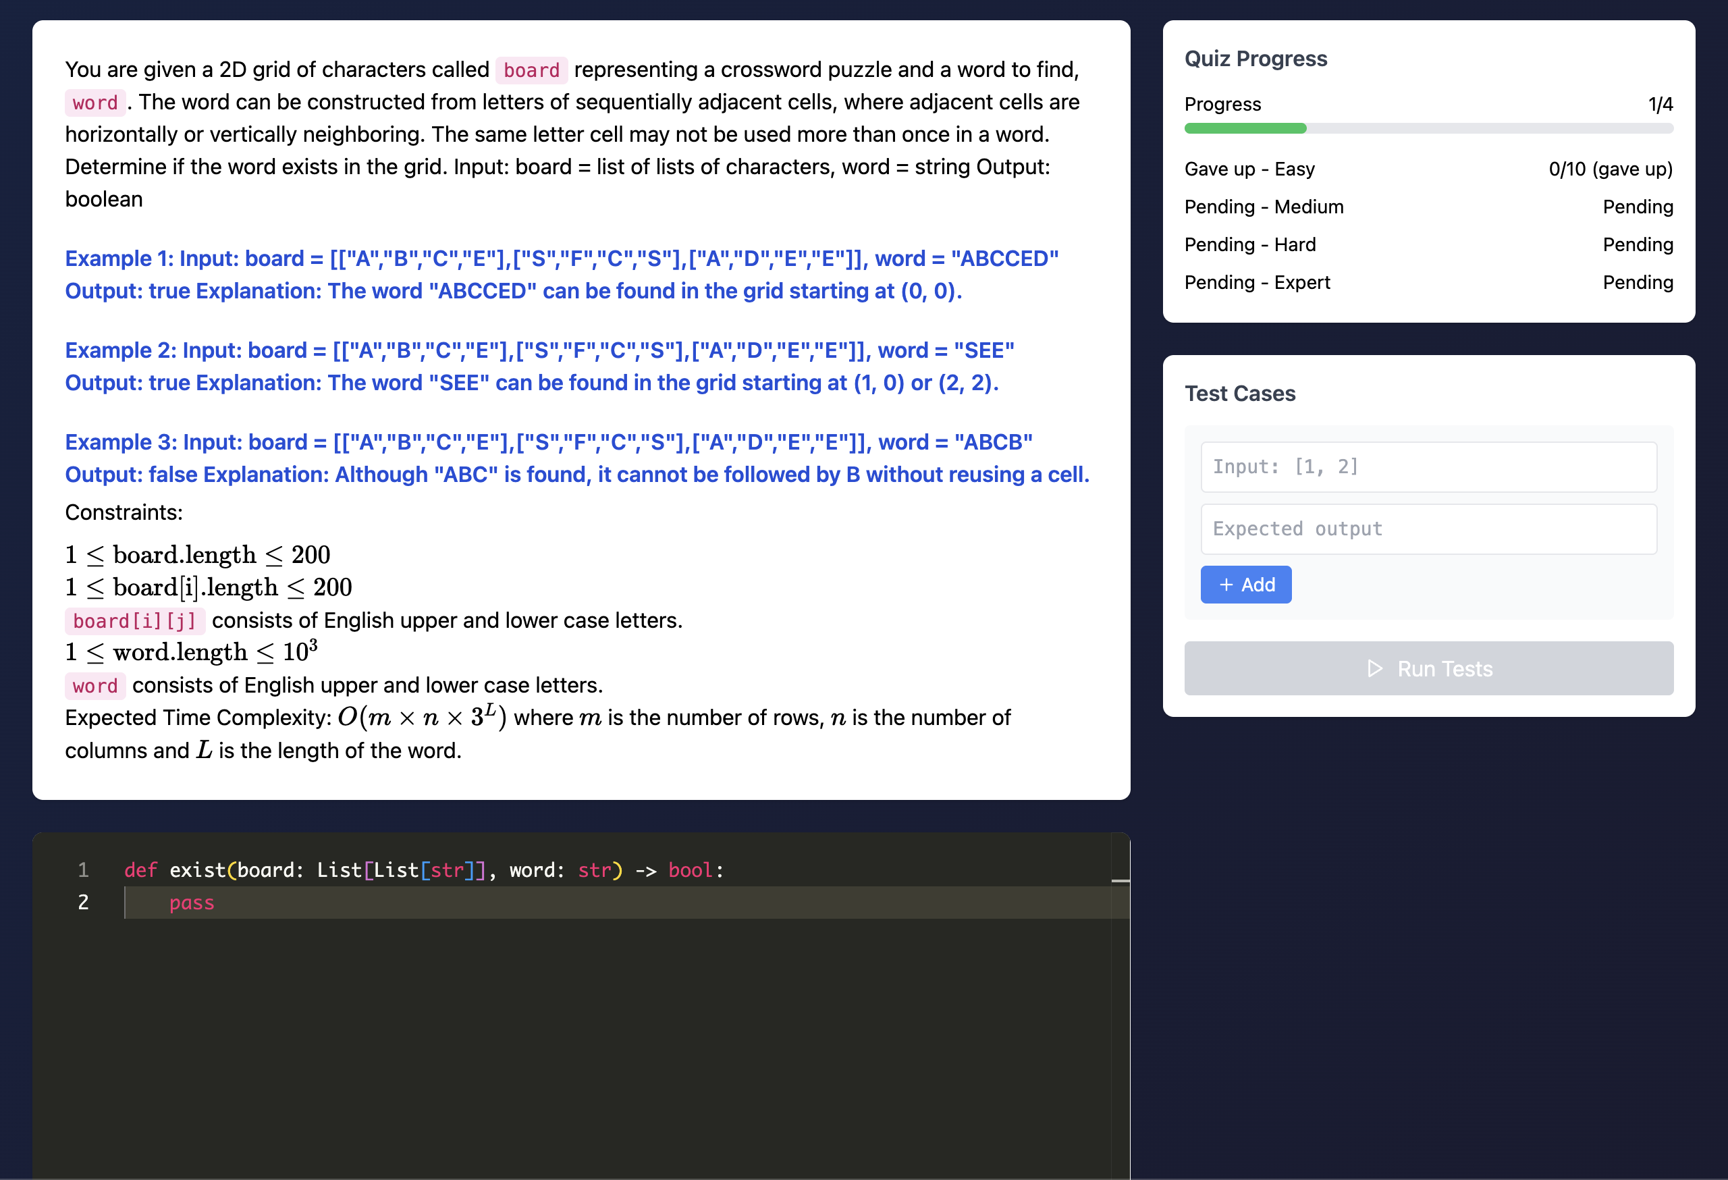Focus the Expected output field
The height and width of the screenshot is (1180, 1728).
[x=1428, y=529]
